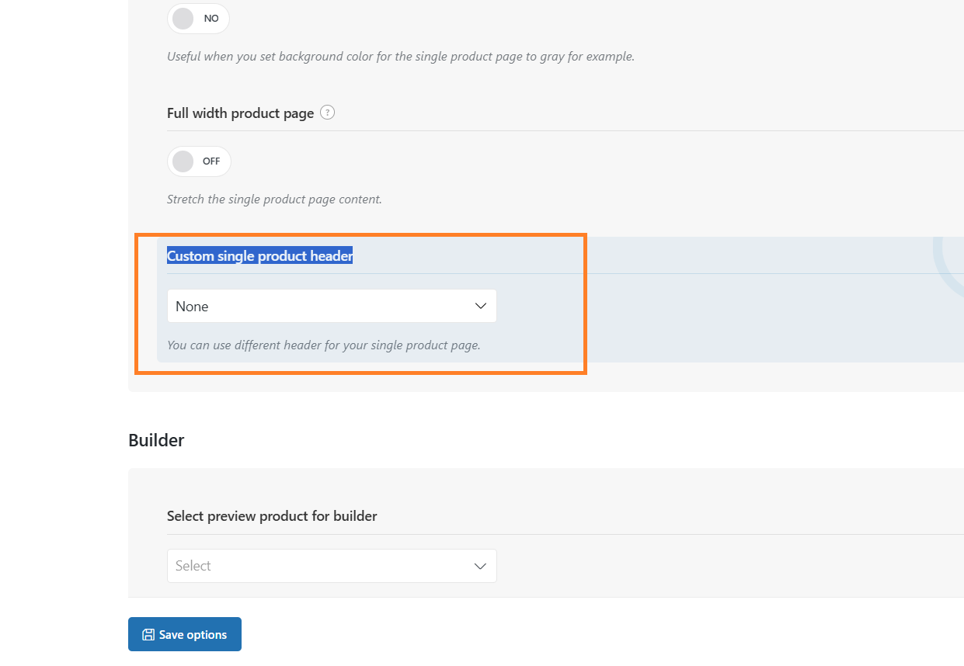Click the chevron arrow in the None dropdown
Image resolution: width=964 pixels, height=666 pixels.
[480, 306]
